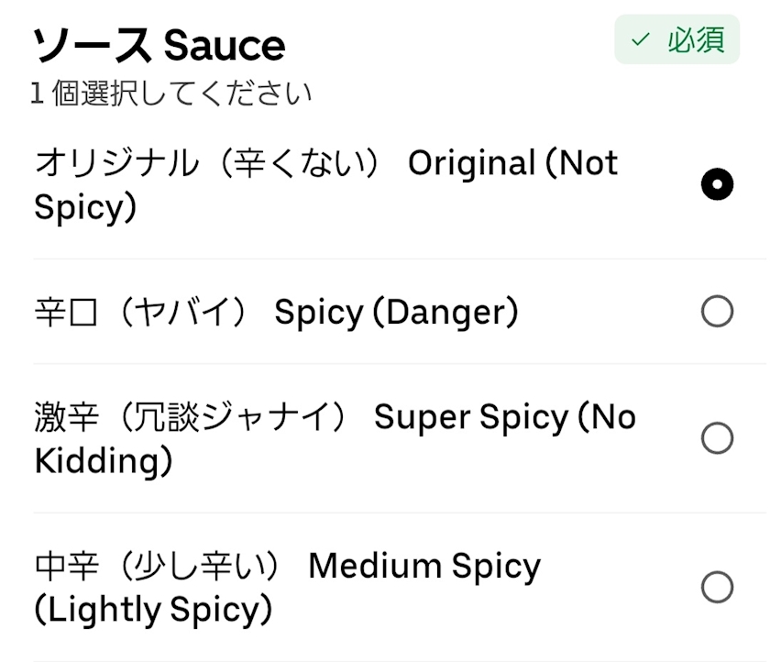Click the Sauce heading word
This screenshot has height=662, width=770.
(225, 44)
